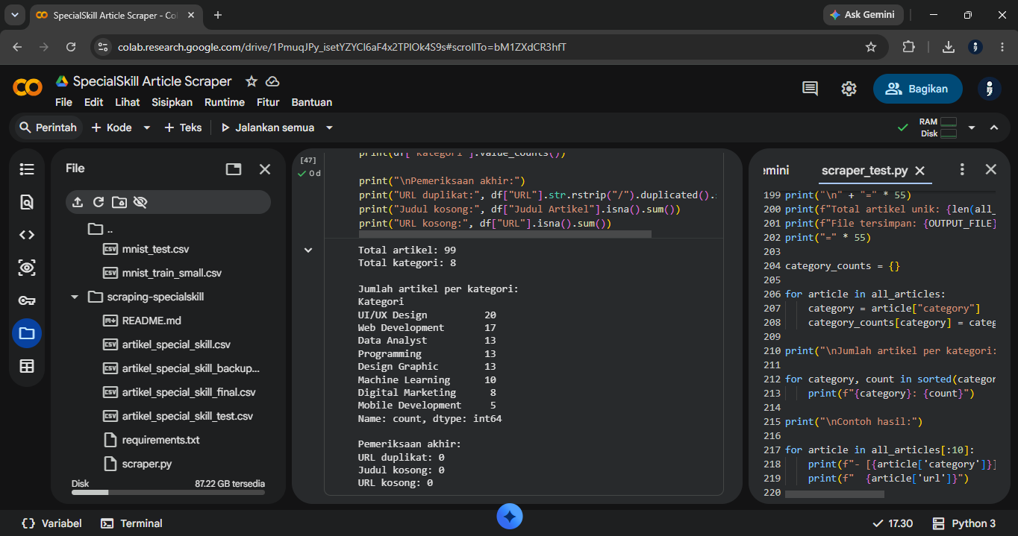The height and width of the screenshot is (536, 1018).
Task: Collapse the scraping-specialskill folder
Action: pos(75,297)
